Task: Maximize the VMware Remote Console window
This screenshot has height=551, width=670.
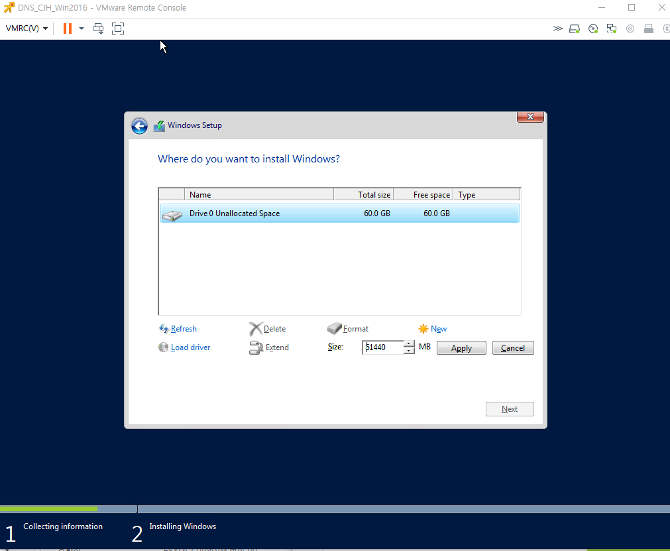Action: [632, 8]
